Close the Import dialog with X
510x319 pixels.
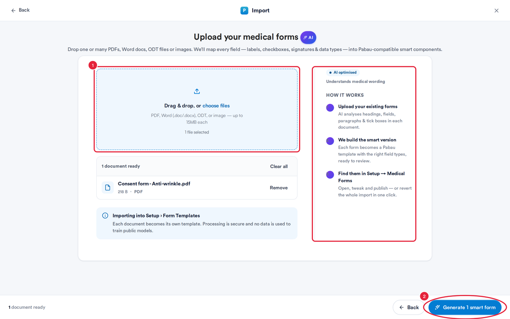(x=497, y=11)
